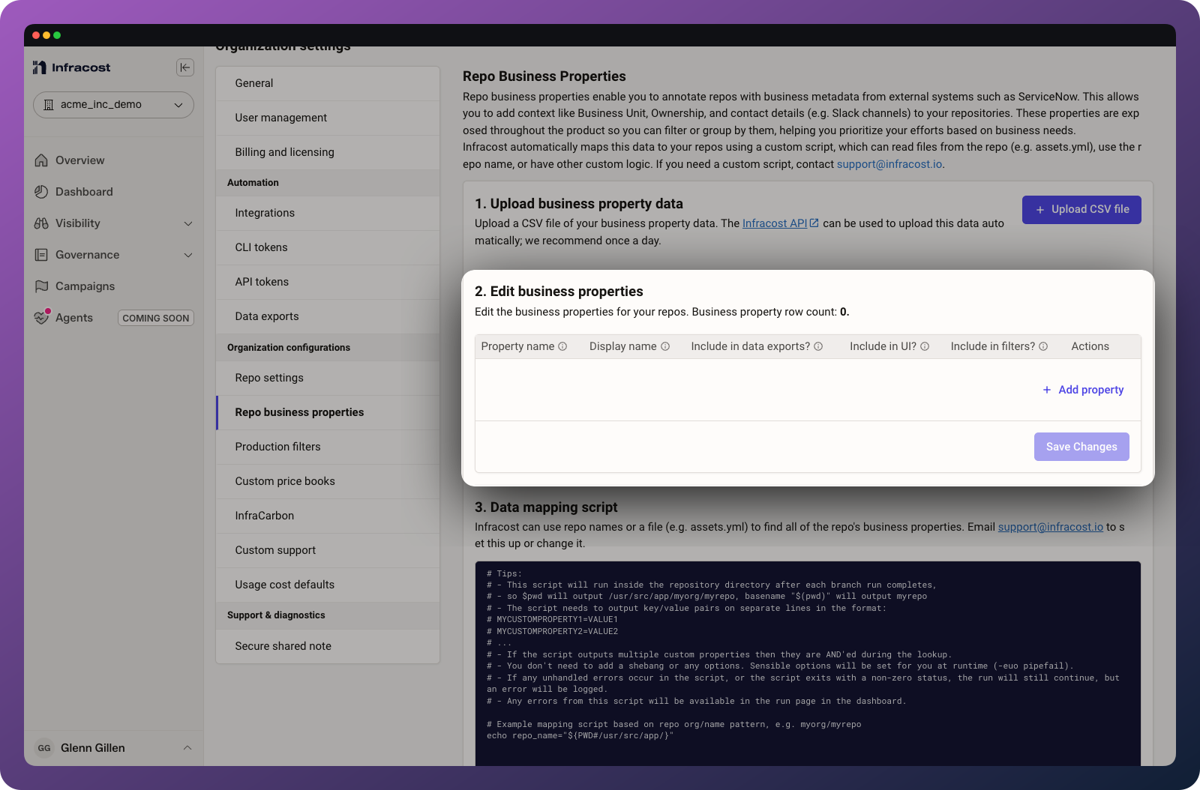Click the info icon beside Include in filters

[x=1043, y=346]
